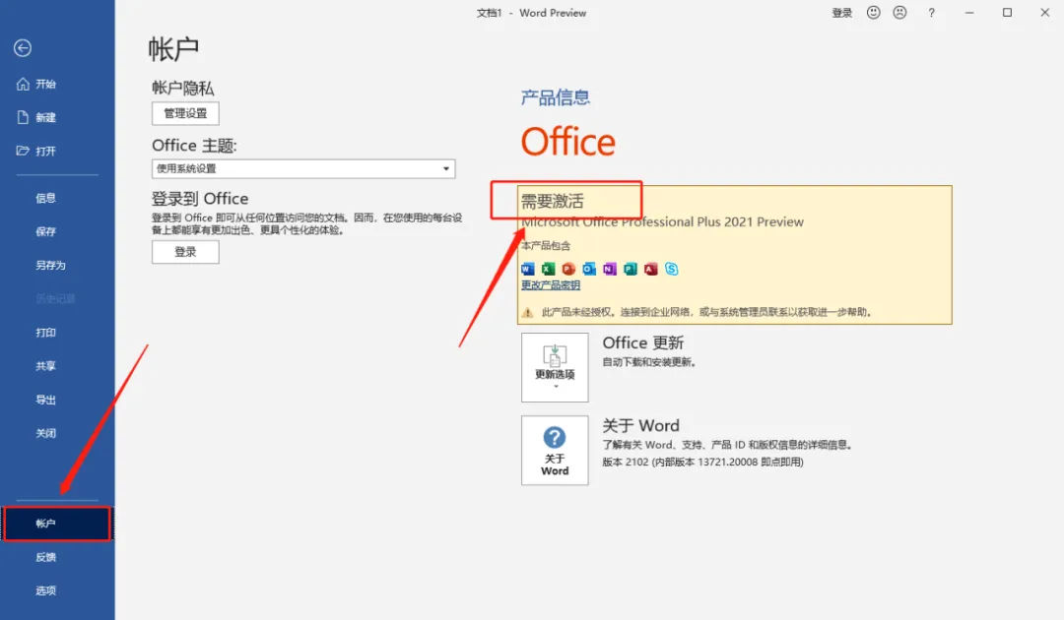Click the 产品信息 heading
Screen dimensions: 1064x620
point(555,97)
